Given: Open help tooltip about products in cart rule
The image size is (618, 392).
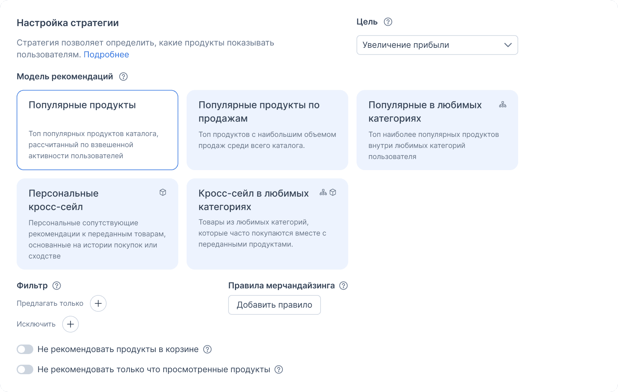Looking at the screenshot, I should coord(207,349).
